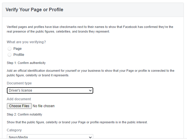187x140 pixels.
Task: Select the Profile radio button
Action: 9,55
